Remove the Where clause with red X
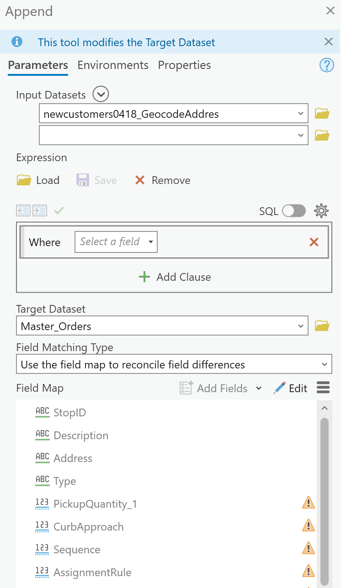This screenshot has width=341, height=588. coord(314,242)
